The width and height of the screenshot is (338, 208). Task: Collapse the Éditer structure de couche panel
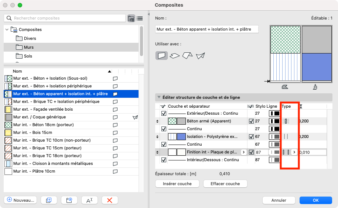pos(159,98)
